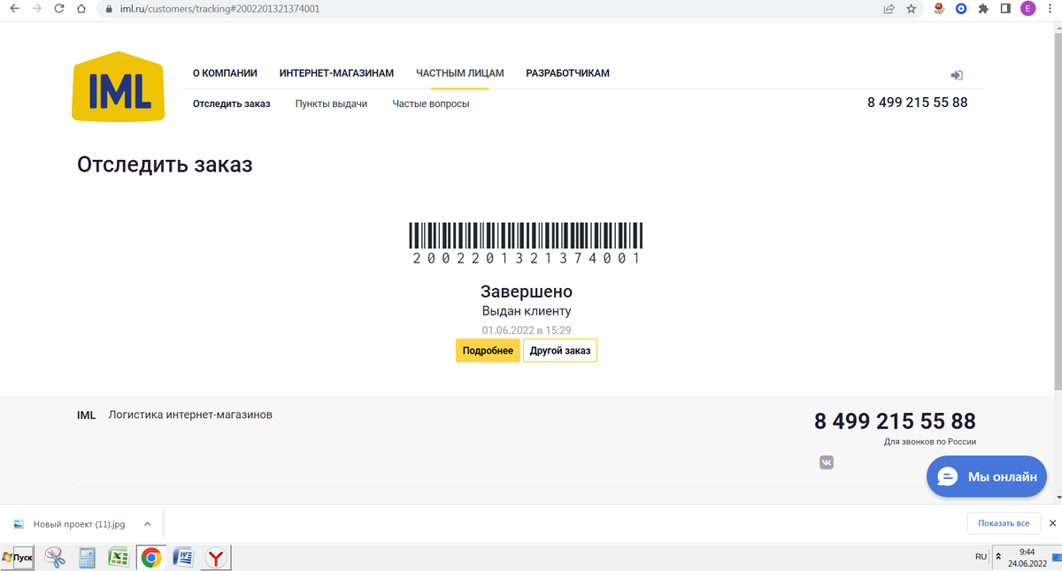Open the Мы онлайн chat widget
Screen dimensions: 1062x571
987,476
